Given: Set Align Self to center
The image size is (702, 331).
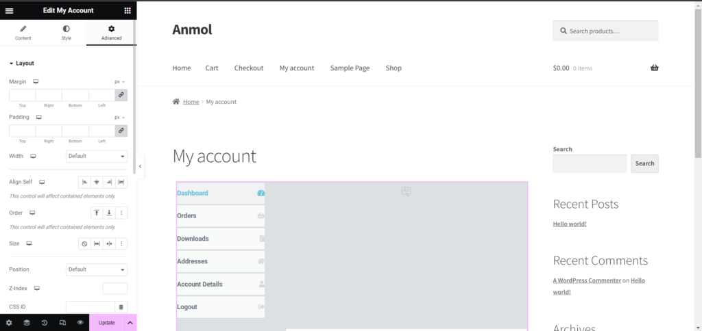Looking at the screenshot, I should pyautogui.click(x=97, y=182).
